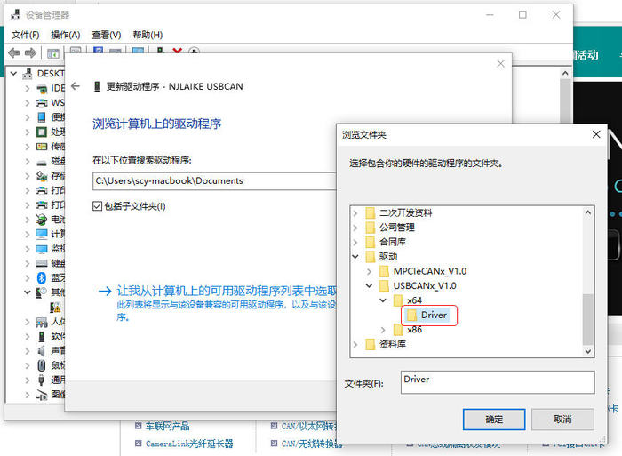
Task: Click the MPCIeCANx_V1.0 folder icon
Action: coord(385,271)
